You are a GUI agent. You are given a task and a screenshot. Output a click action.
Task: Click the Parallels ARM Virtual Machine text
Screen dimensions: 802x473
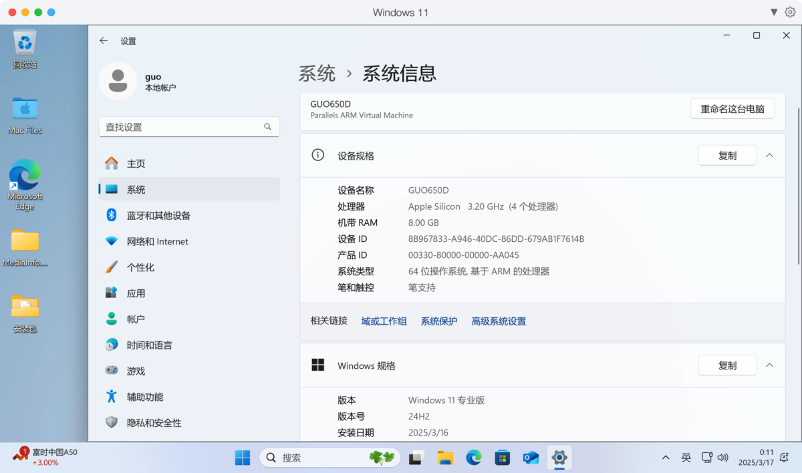click(x=362, y=116)
